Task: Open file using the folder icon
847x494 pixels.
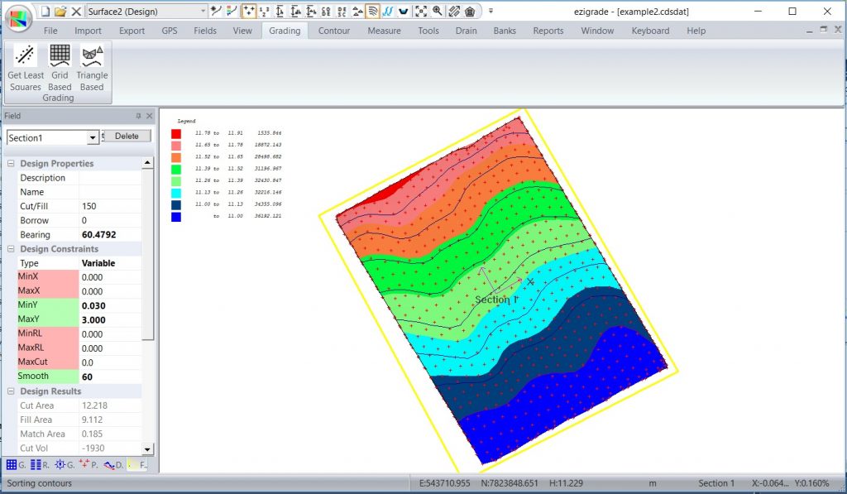Action: (x=60, y=12)
